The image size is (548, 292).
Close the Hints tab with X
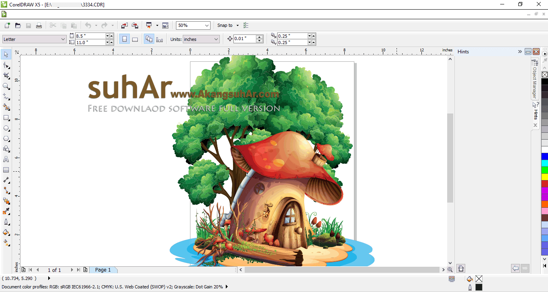(x=535, y=125)
